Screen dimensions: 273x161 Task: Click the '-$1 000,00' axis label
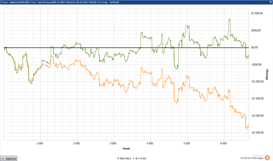257,81
